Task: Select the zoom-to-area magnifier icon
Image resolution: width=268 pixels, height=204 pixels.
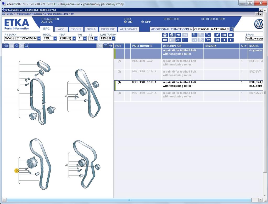Action: 16,46
